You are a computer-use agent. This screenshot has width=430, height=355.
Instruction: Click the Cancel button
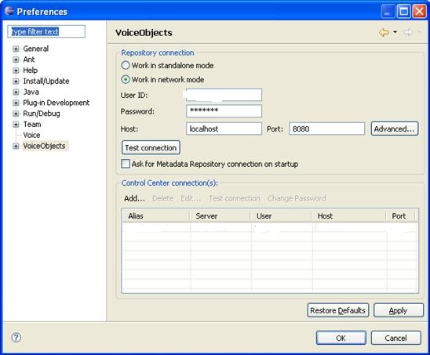pyautogui.click(x=396, y=338)
